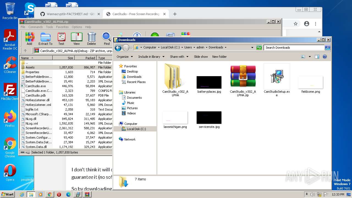Select Downloads in Favorites sidebar
Viewport: 352px width, 198px height.
point(134,77)
